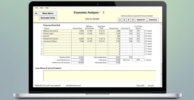Check the Vacant checkbox in row 7
Image resolution: width=194 pixels, height=100 pixels.
pos(146,46)
